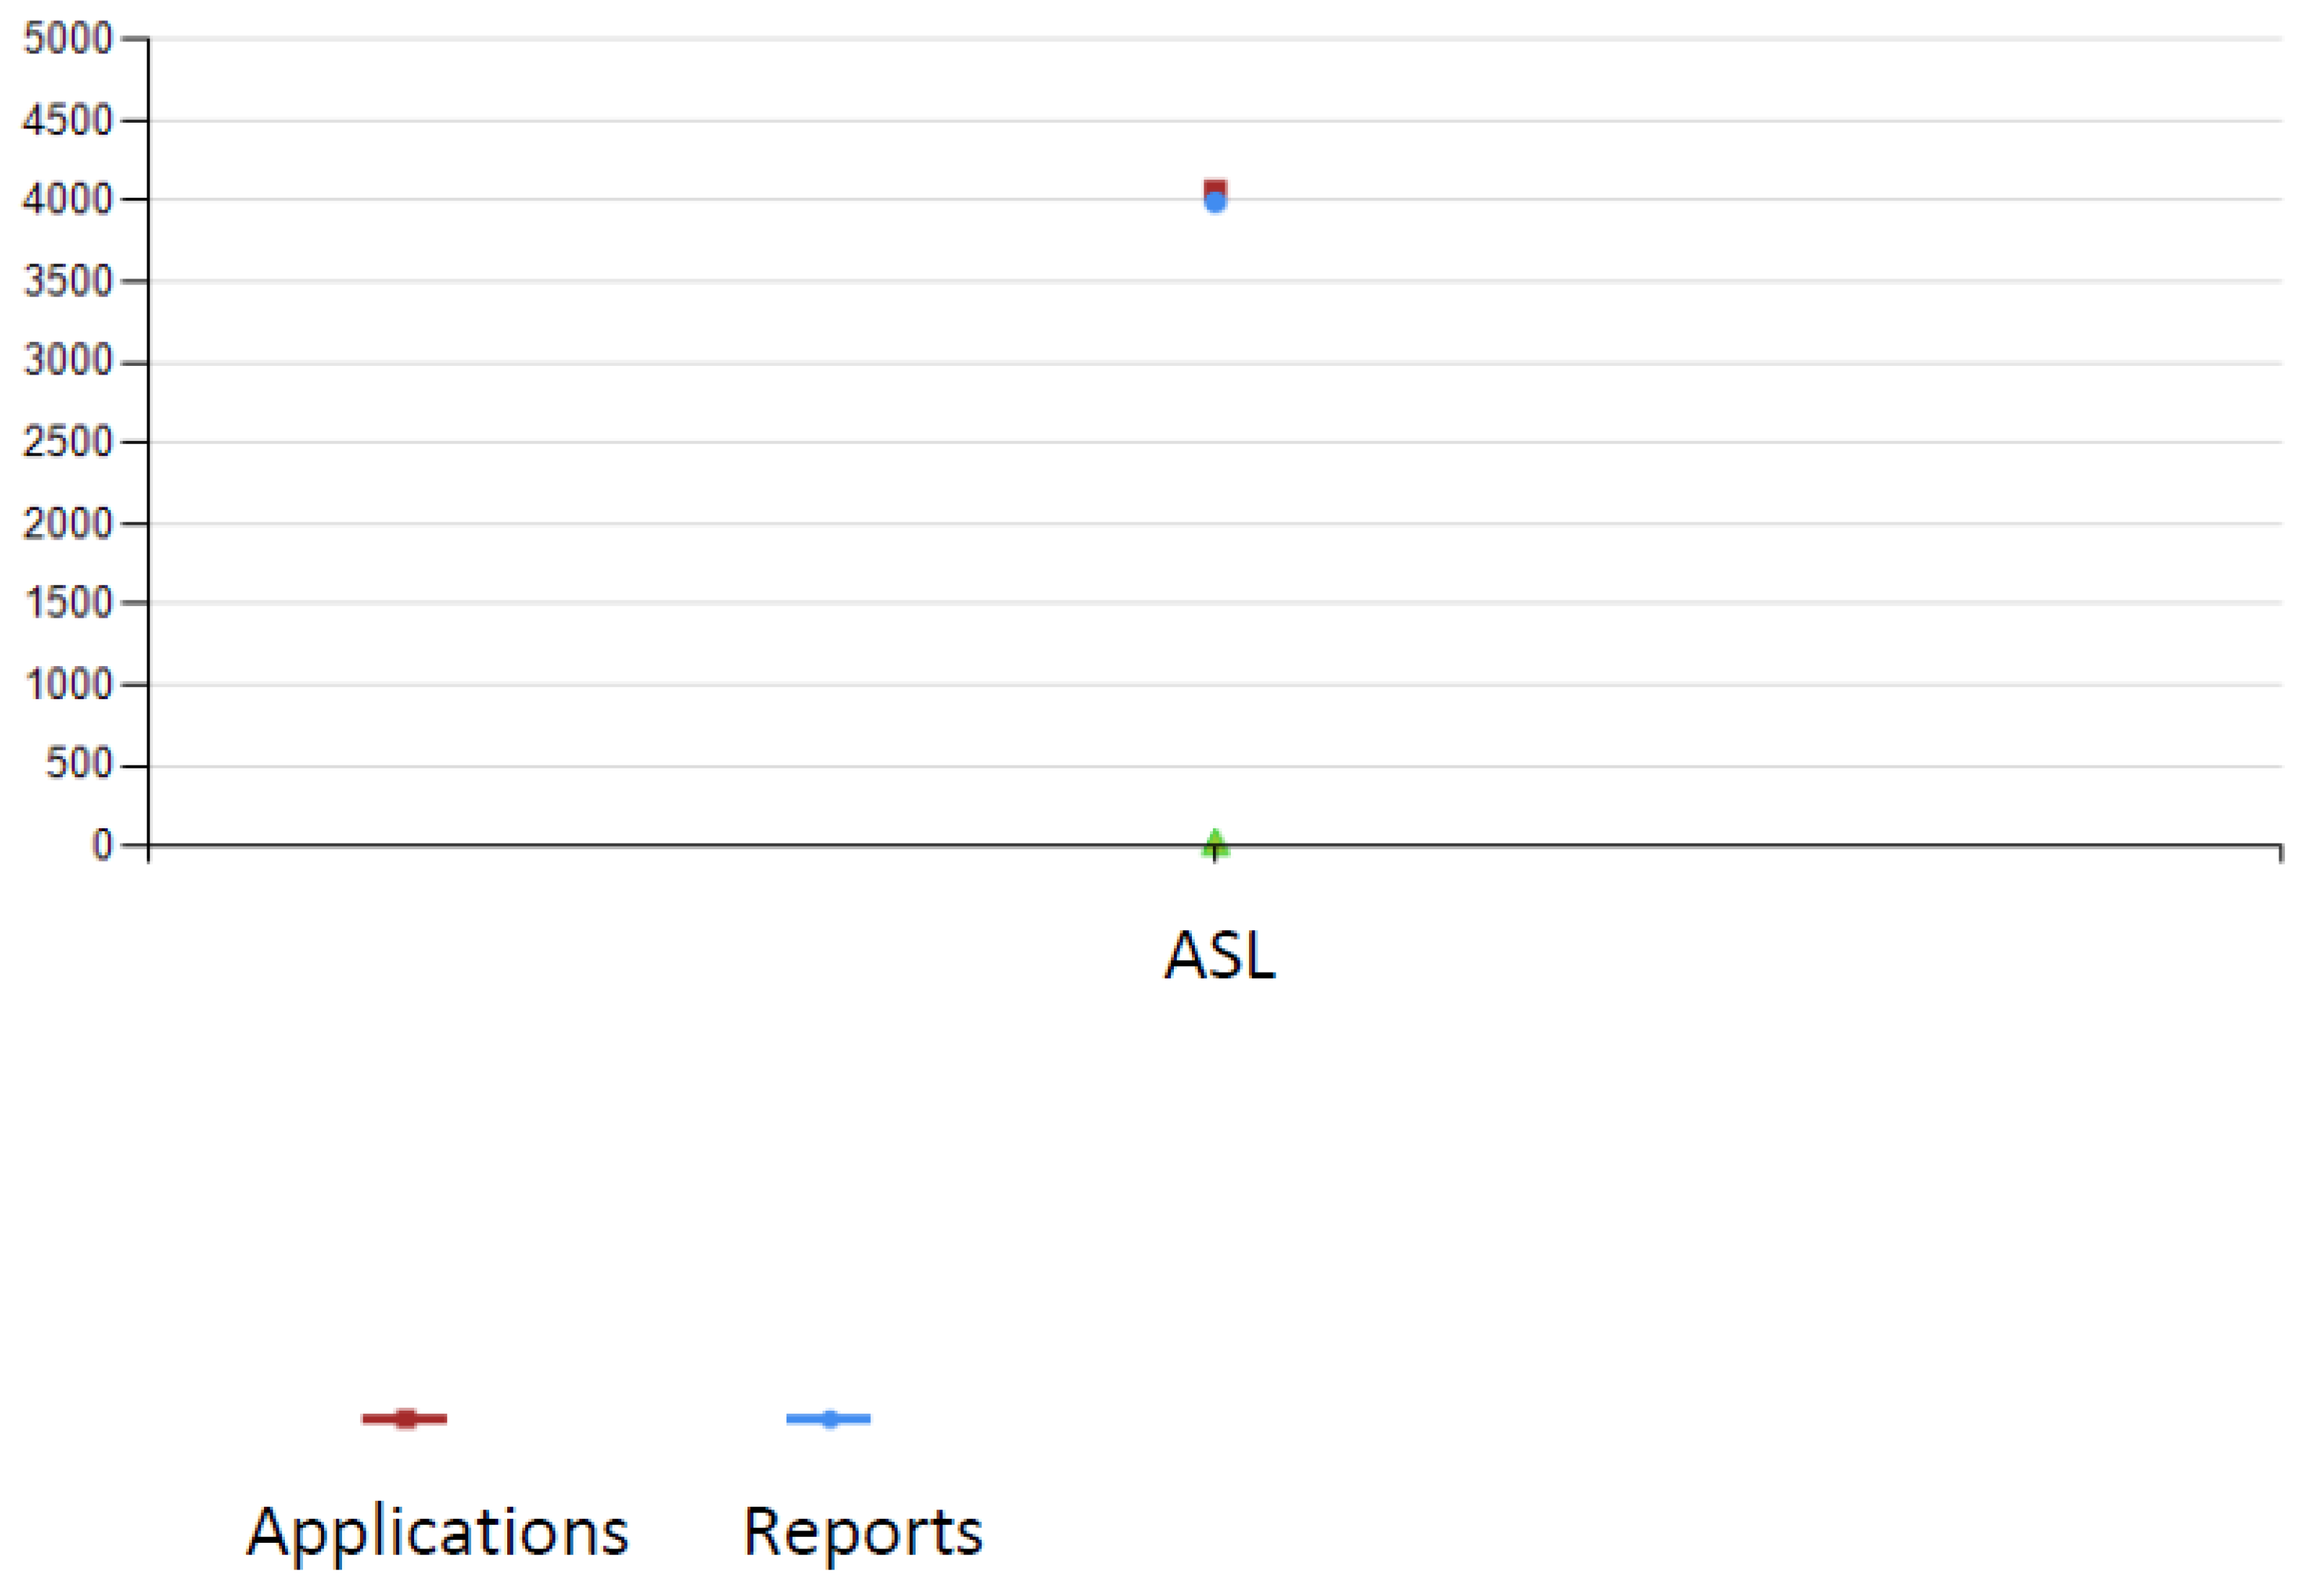The width and height of the screenshot is (2324, 1594).
Task: Toggle the Applications series legend label
Action: (438, 1531)
